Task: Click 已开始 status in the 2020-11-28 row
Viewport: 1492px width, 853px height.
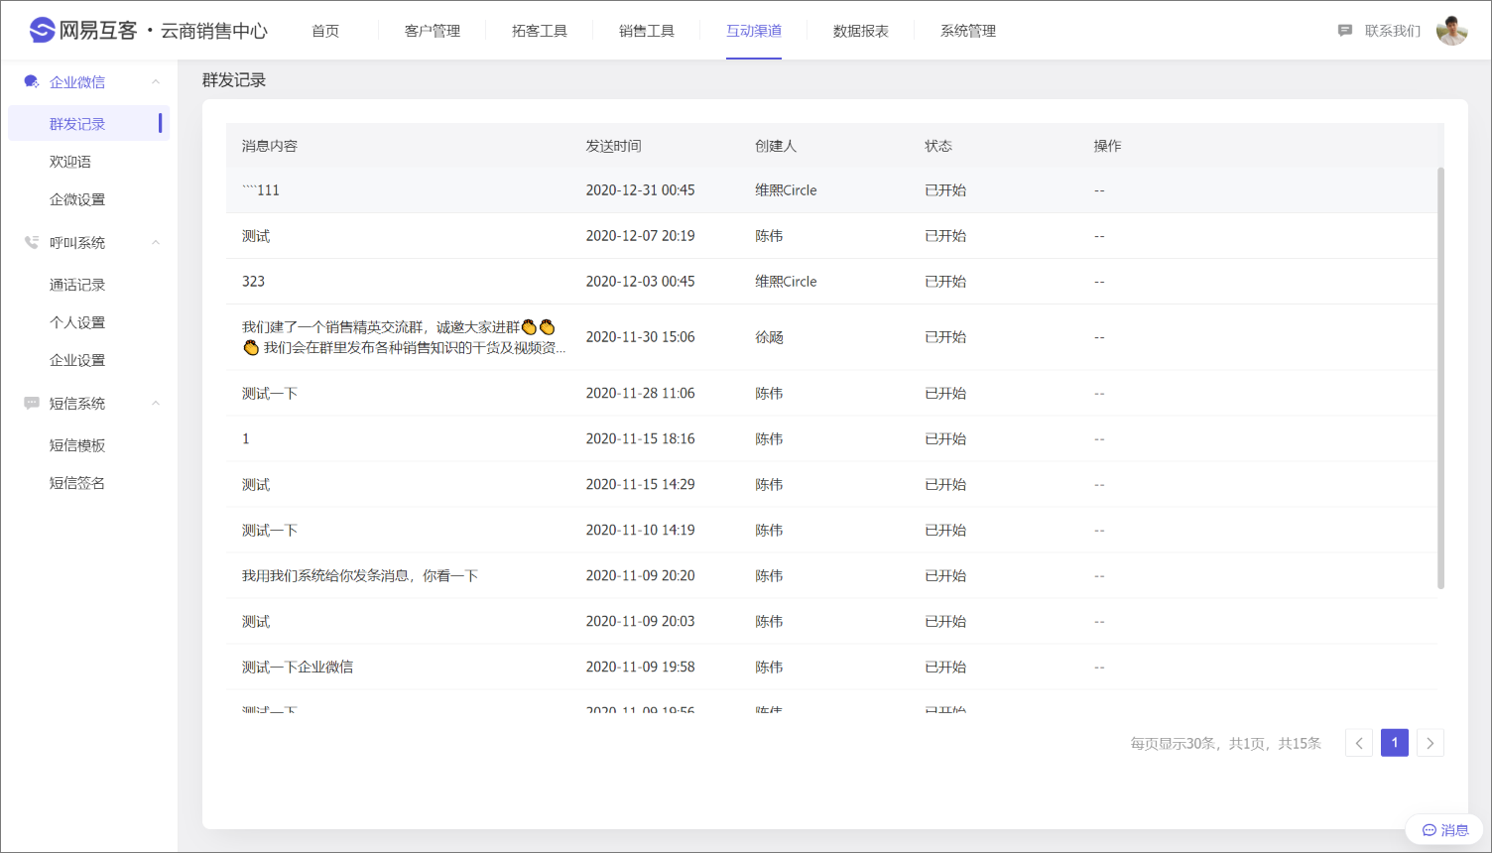Action: click(x=945, y=394)
